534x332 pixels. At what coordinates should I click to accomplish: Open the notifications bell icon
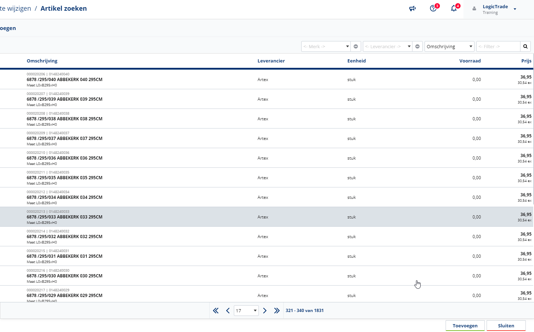click(x=454, y=9)
